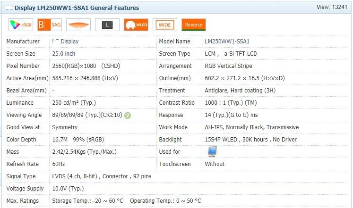The height and width of the screenshot is (208, 353).
Task: Click the WIDE aspect badge
Action: (165, 25)
